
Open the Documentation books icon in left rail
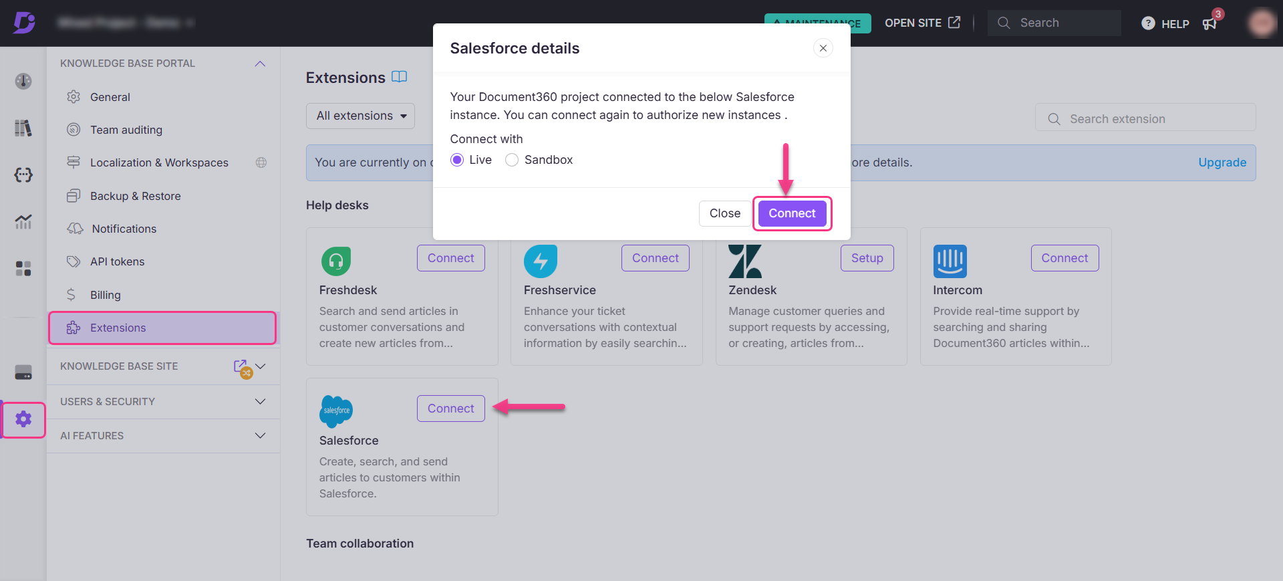pyautogui.click(x=23, y=128)
